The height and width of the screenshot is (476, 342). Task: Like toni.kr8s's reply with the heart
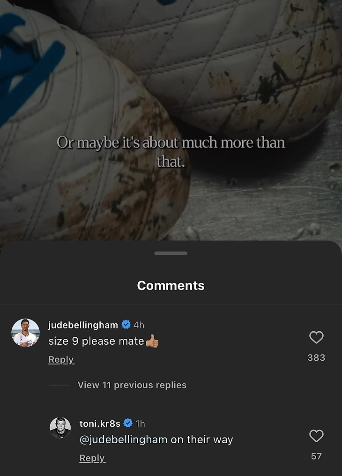(x=316, y=436)
